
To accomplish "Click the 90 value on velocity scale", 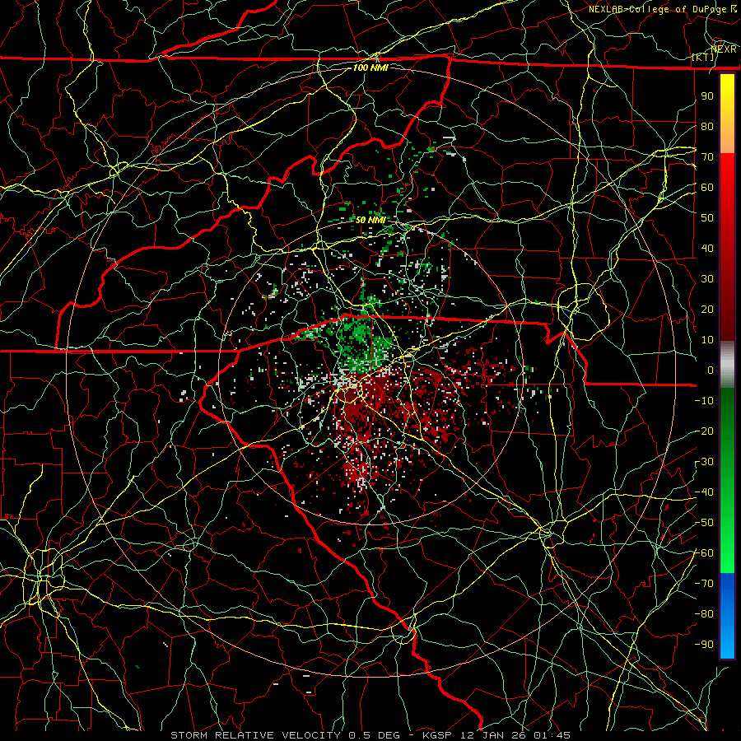I will tap(707, 96).
